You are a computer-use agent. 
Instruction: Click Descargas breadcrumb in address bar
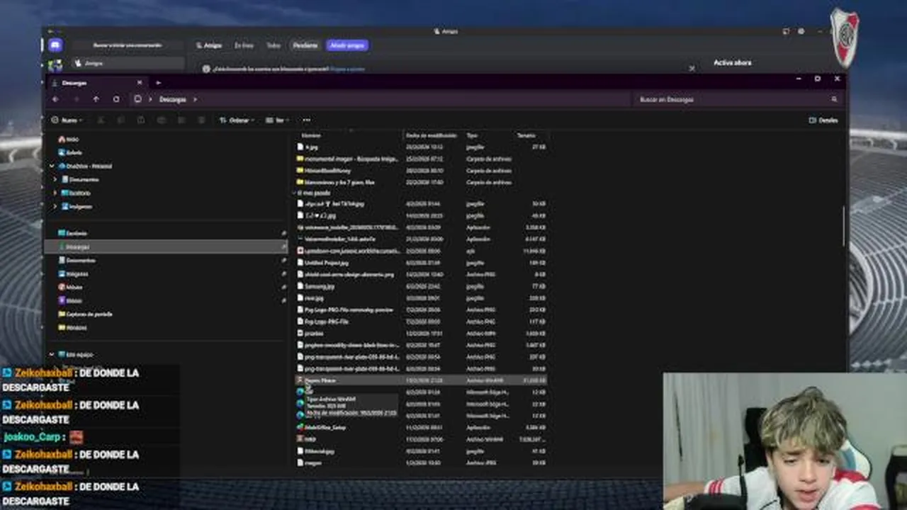coord(172,99)
